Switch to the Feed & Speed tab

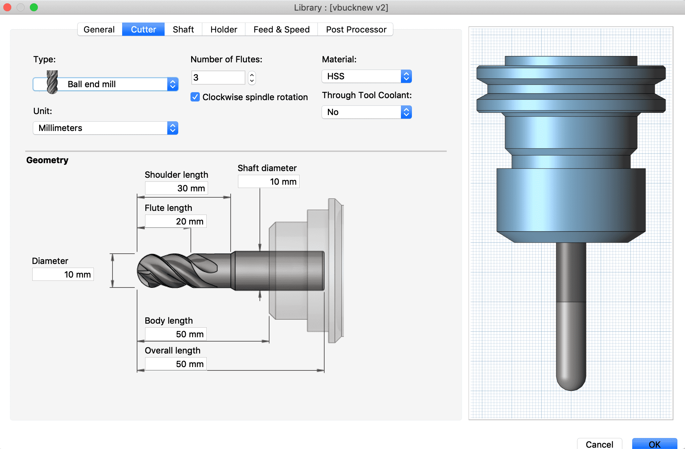pyautogui.click(x=281, y=30)
